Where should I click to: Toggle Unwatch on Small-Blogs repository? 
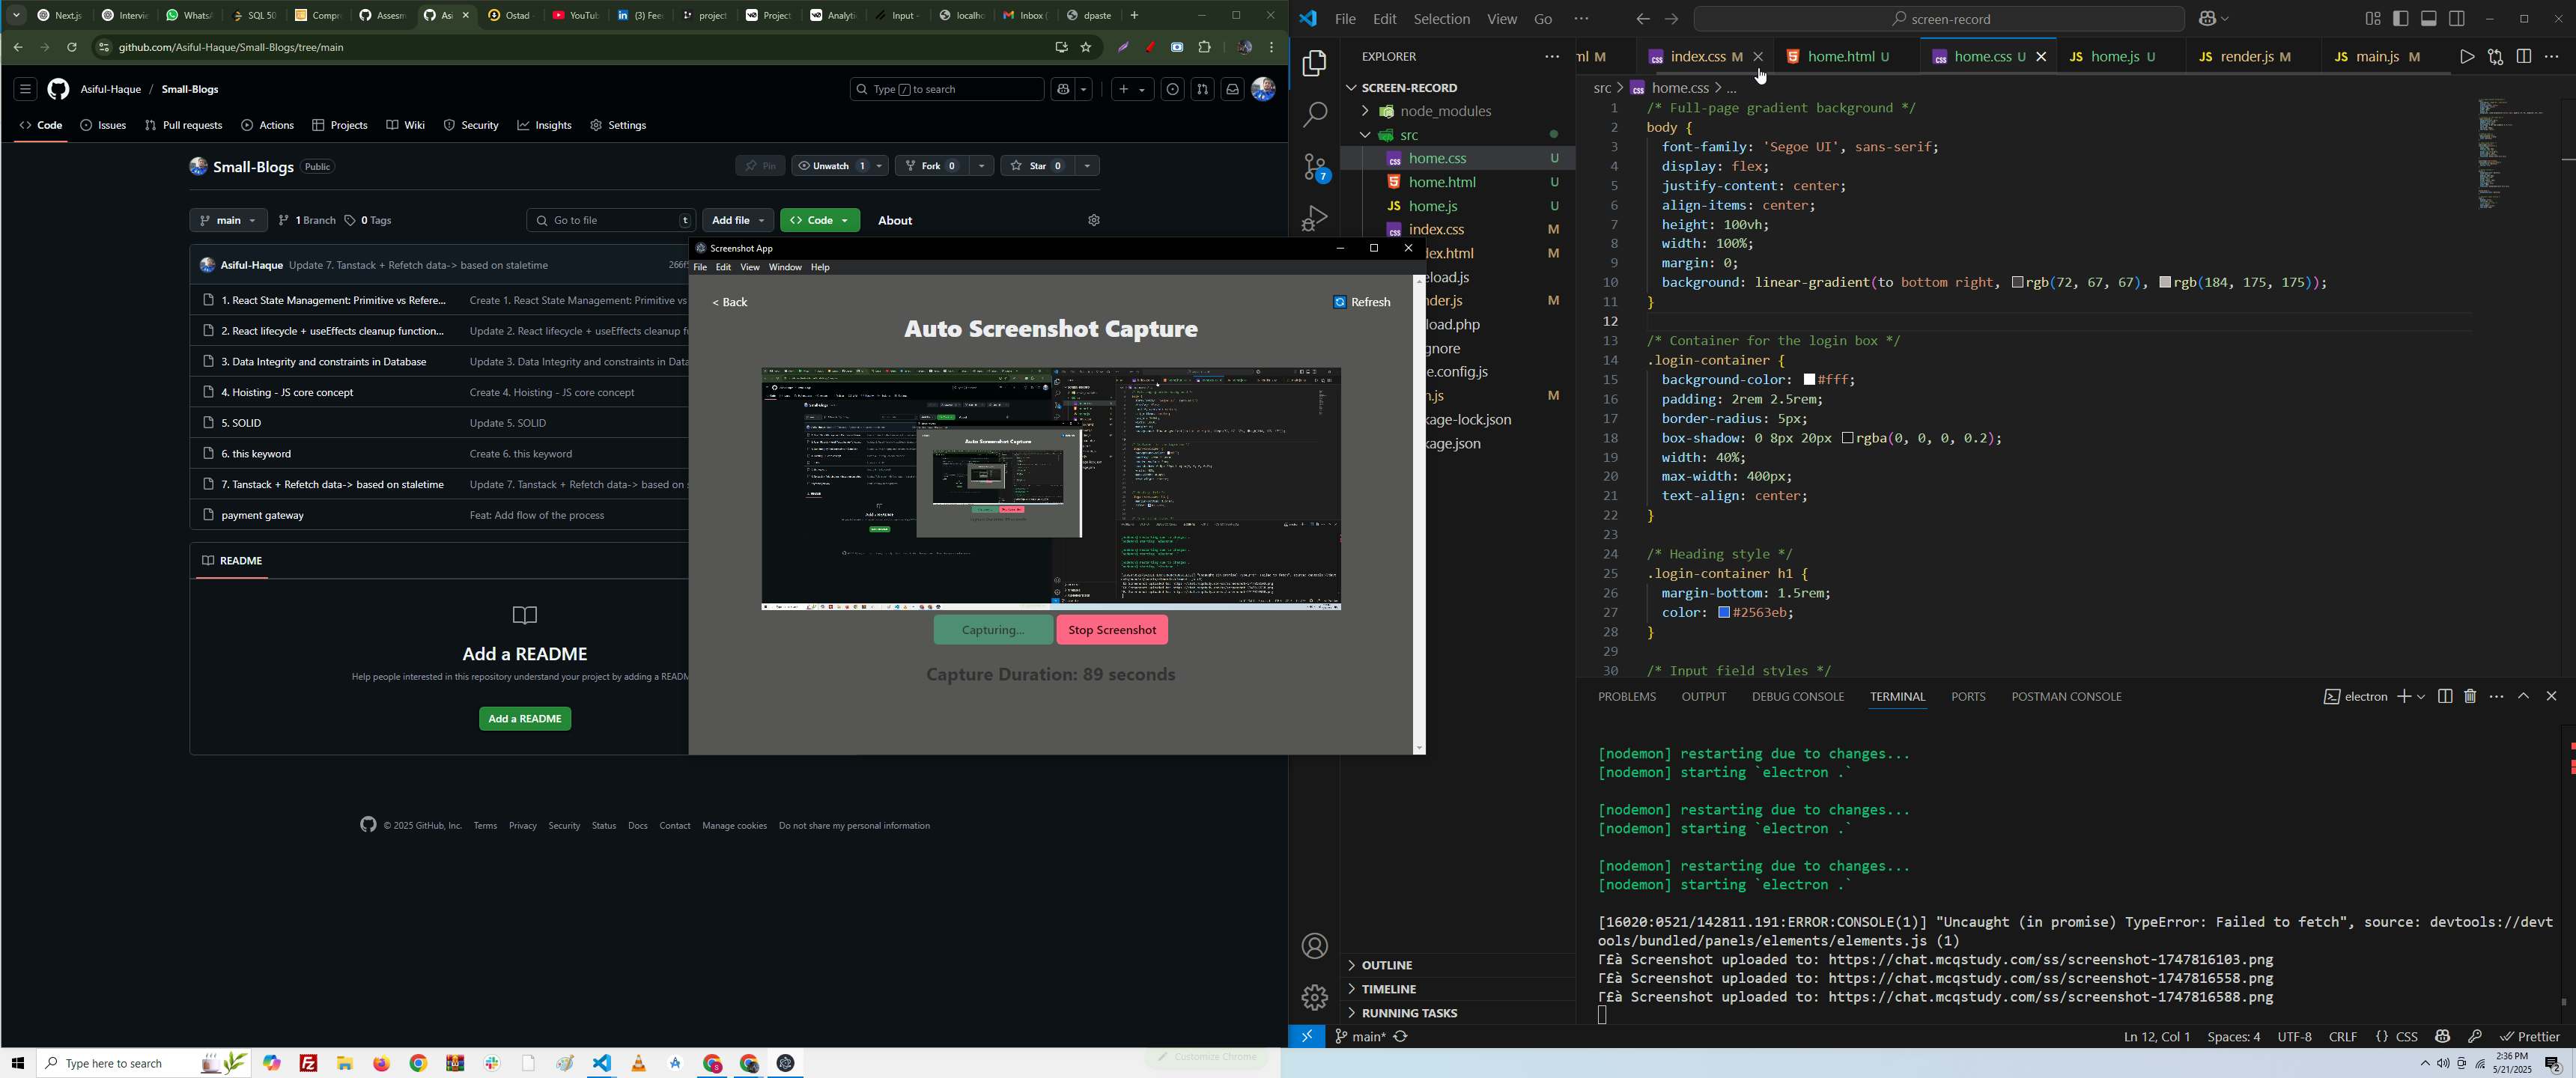[829, 166]
